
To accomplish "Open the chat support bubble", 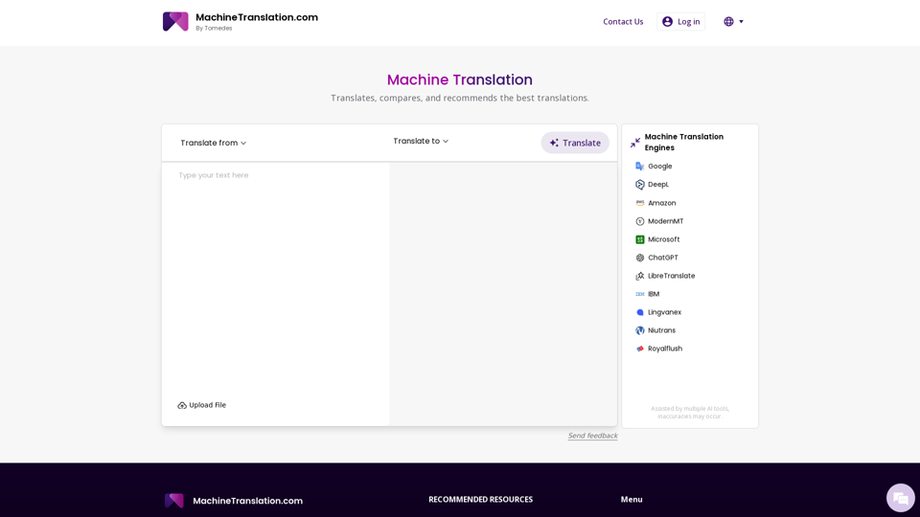I will coord(900,498).
